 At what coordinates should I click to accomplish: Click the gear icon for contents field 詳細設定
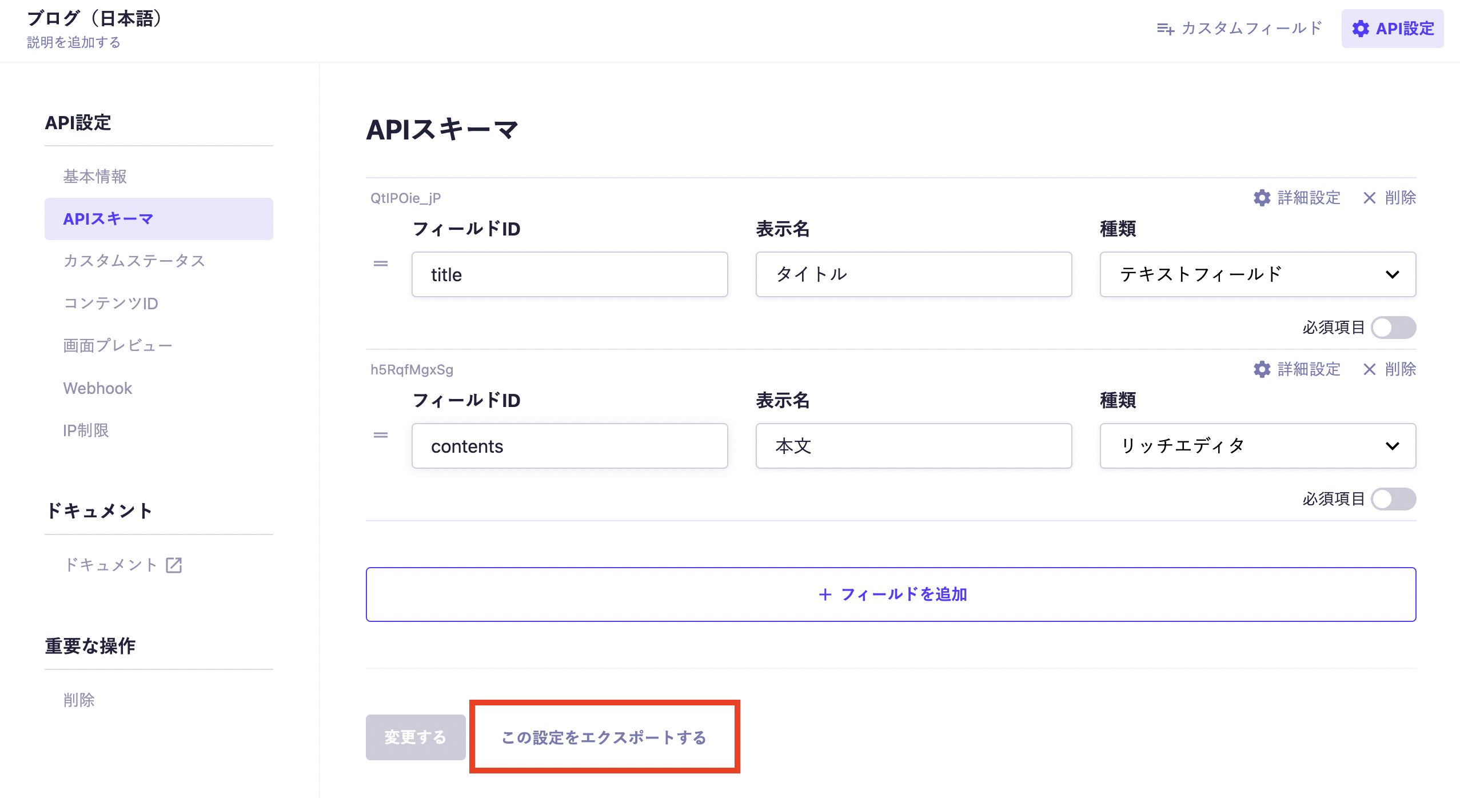point(1262,369)
